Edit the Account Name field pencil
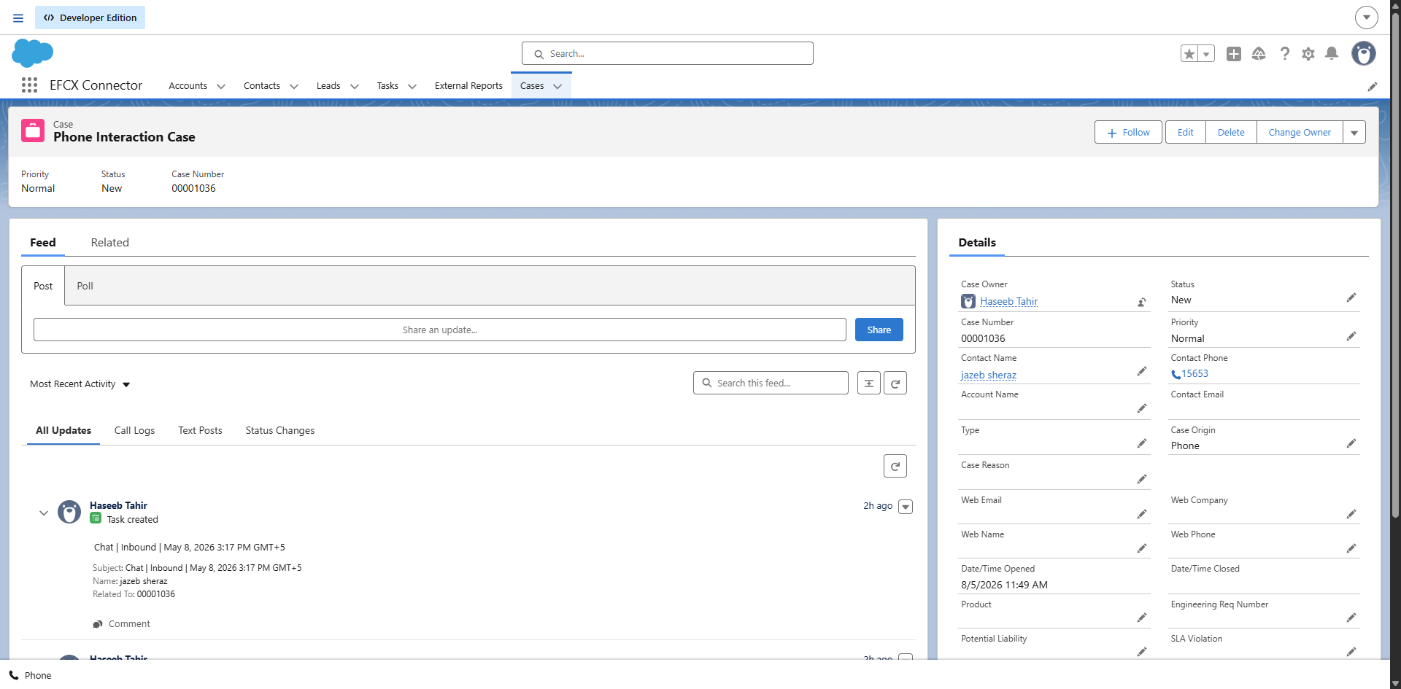This screenshot has height=689, width=1401. (1142, 408)
